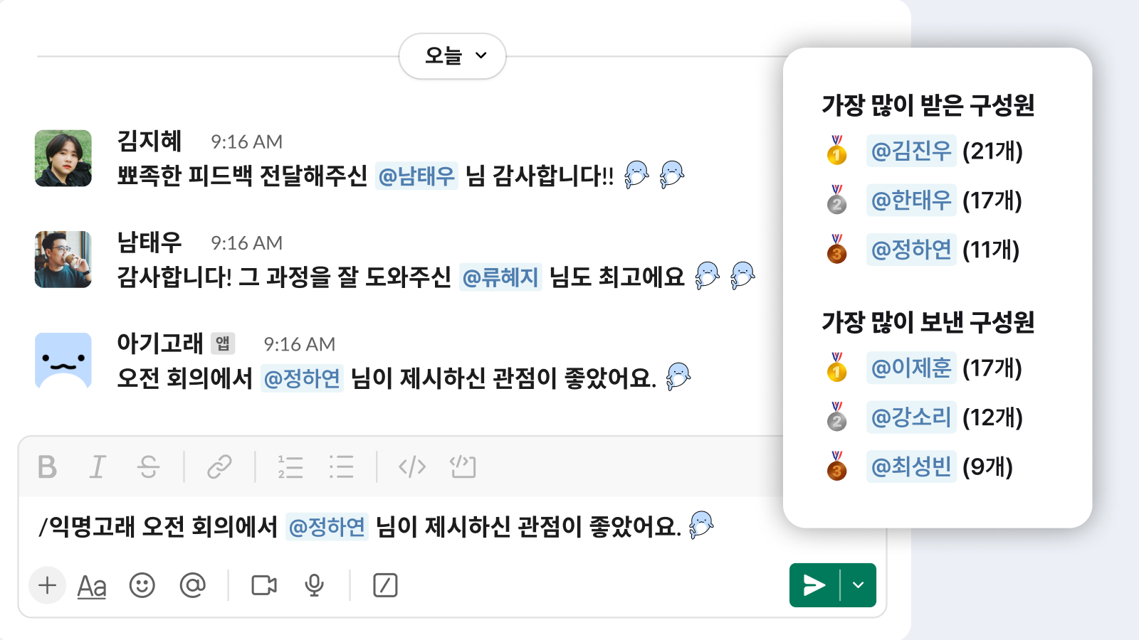Insert a link in message
This screenshot has width=1139, height=640.
coord(219,467)
